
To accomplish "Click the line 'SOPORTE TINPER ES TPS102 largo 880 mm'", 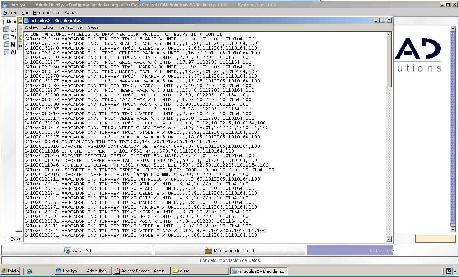I will coord(136,174).
